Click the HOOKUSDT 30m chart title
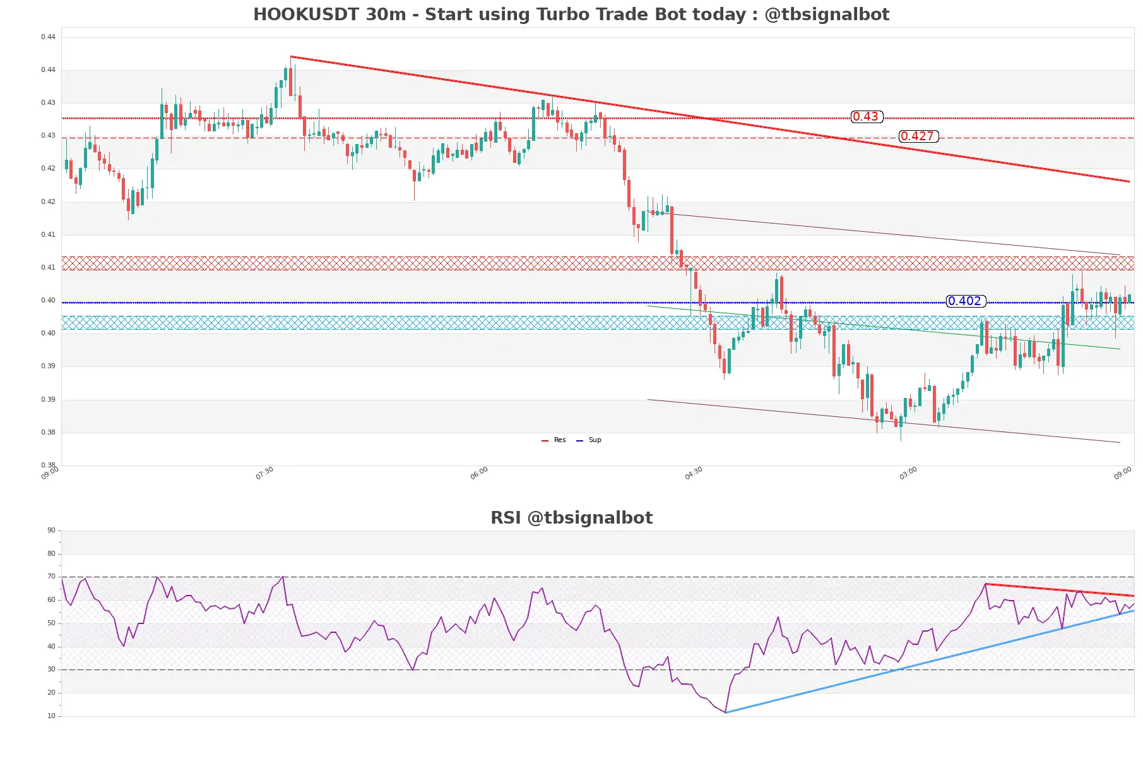1143x763 pixels. click(x=571, y=15)
